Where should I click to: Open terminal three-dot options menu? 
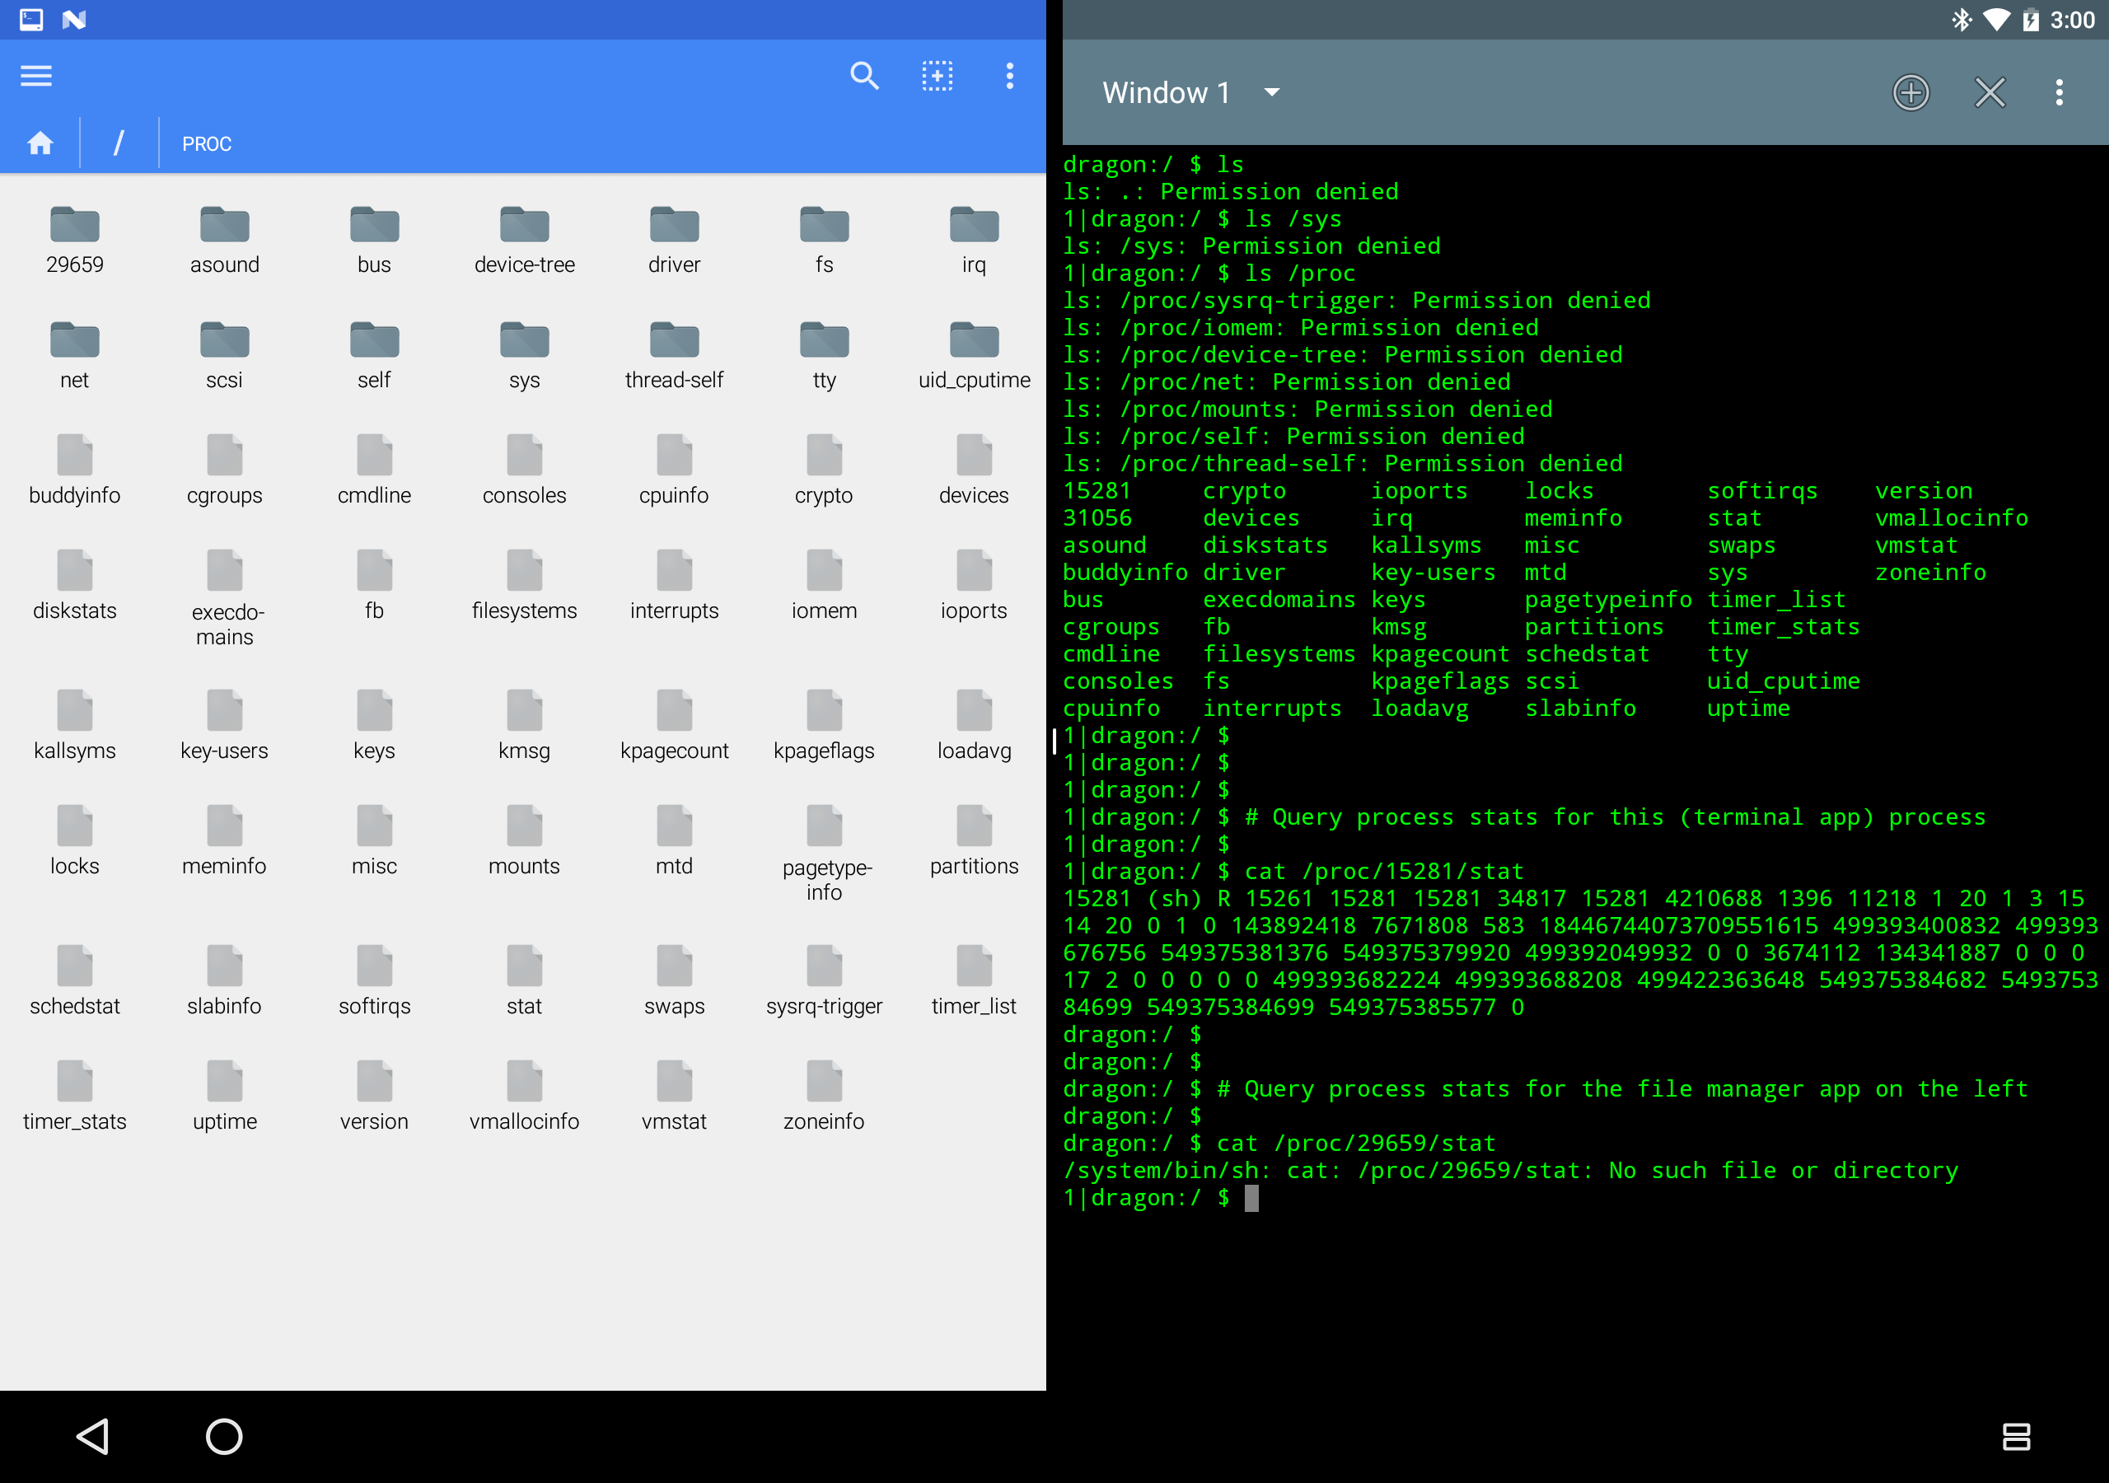(x=2059, y=92)
